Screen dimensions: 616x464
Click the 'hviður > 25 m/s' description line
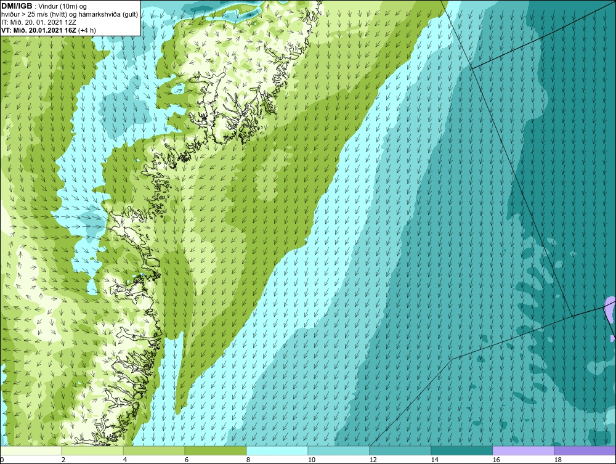coord(70,15)
